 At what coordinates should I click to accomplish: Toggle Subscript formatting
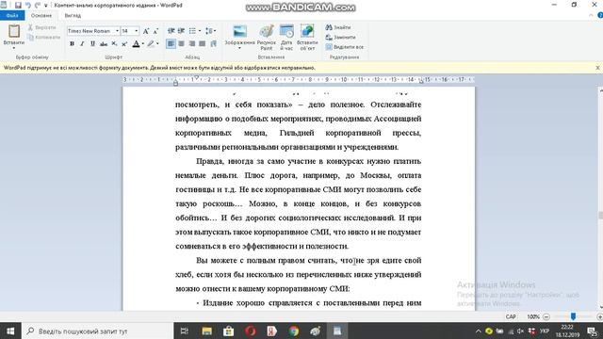click(114, 44)
